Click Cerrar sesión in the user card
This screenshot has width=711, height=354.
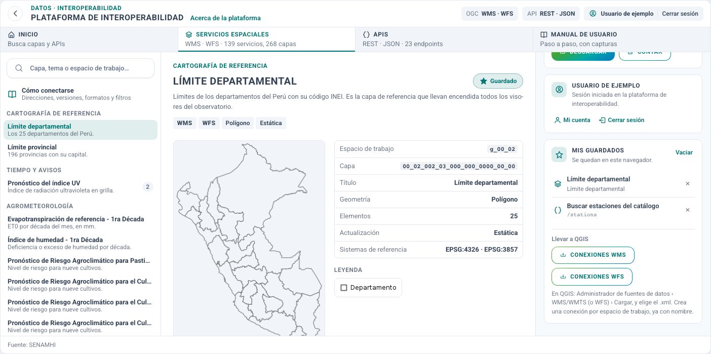(x=621, y=120)
